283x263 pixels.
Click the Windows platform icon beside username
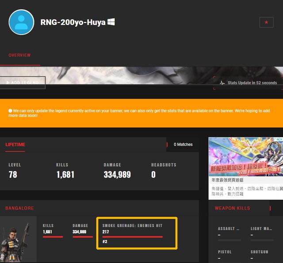(111, 22)
